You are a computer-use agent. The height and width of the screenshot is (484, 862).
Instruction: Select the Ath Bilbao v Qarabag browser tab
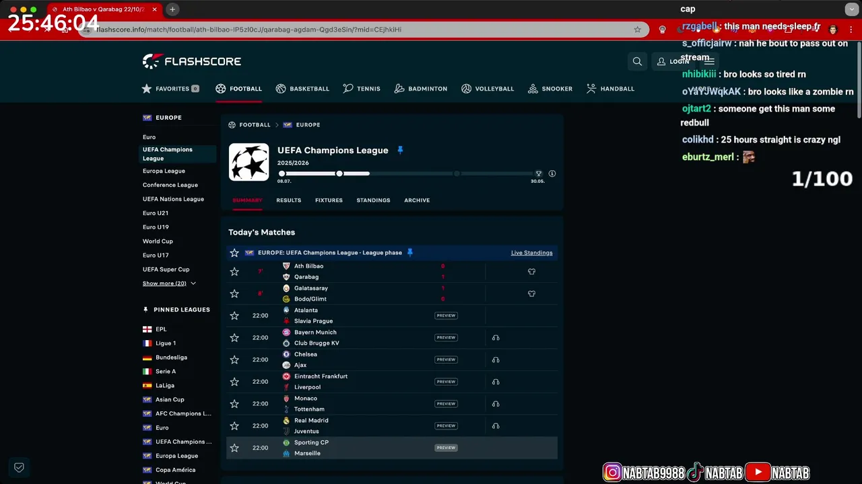point(104,9)
